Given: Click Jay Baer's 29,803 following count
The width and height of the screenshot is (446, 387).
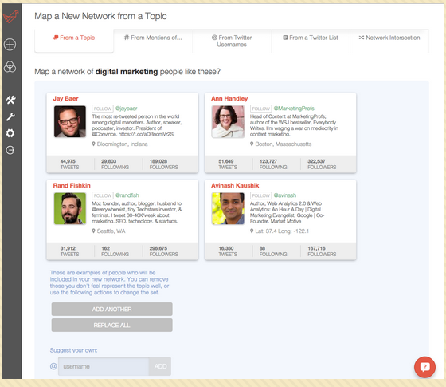Looking at the screenshot, I should 109,161.
